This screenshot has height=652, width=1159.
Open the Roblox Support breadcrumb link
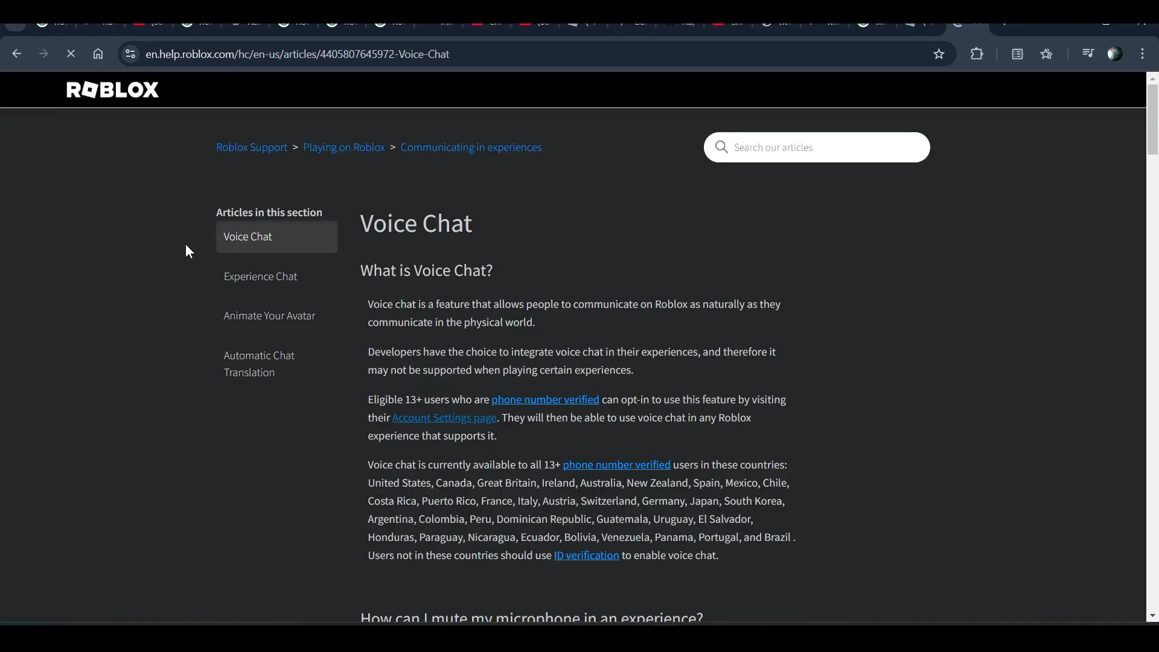point(252,147)
